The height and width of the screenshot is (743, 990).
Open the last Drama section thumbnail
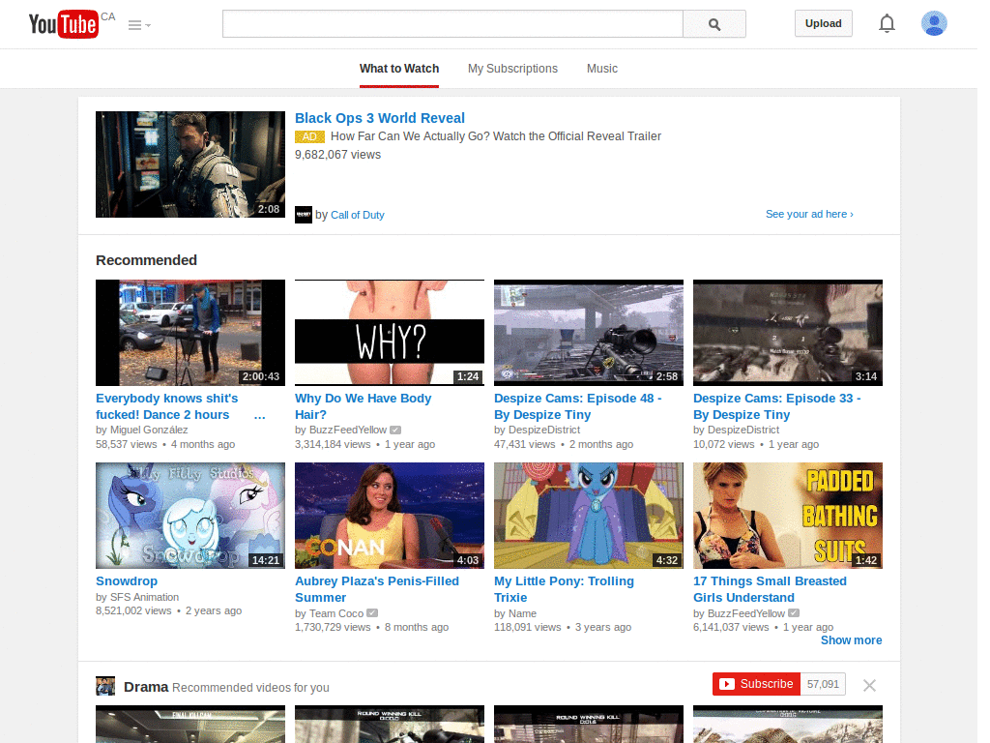coord(787,725)
